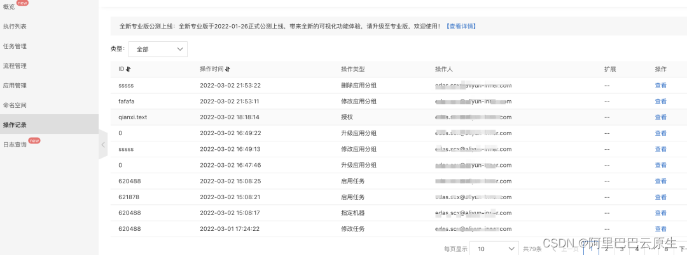Viewport: 687px width, 255px height.
Task: Select 流程管理 in the left menu
Action: 15,66
